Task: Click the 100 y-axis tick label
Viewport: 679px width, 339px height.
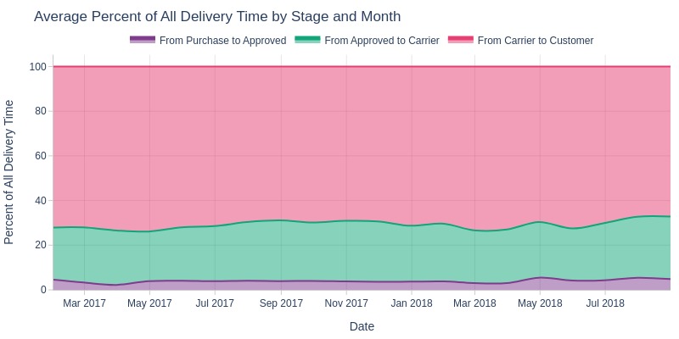Action: 37,67
